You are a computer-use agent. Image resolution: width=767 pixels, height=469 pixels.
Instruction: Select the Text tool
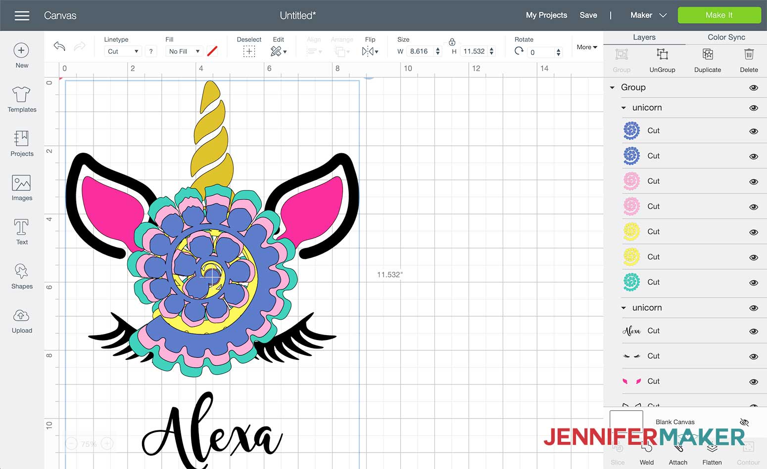pos(21,227)
